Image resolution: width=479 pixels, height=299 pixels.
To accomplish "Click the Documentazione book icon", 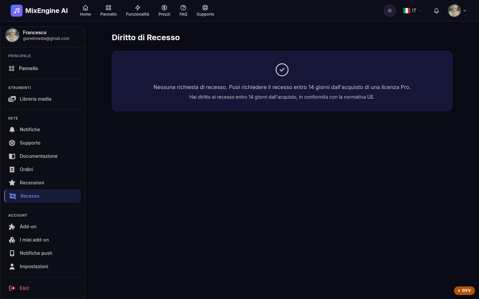I will 12,156.
